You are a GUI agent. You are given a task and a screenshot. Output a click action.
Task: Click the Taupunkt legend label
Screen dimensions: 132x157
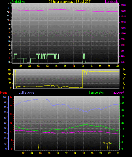click(118, 93)
